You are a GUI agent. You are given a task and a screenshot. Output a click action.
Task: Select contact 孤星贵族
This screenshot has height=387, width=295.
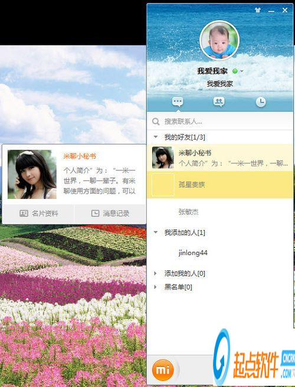(219, 185)
